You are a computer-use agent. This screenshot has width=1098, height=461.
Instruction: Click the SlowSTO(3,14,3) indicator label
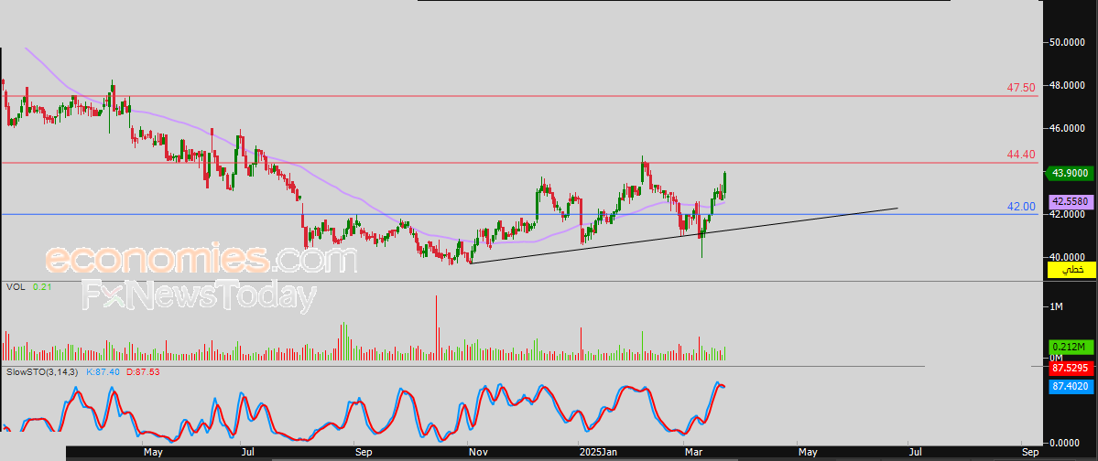43,370
